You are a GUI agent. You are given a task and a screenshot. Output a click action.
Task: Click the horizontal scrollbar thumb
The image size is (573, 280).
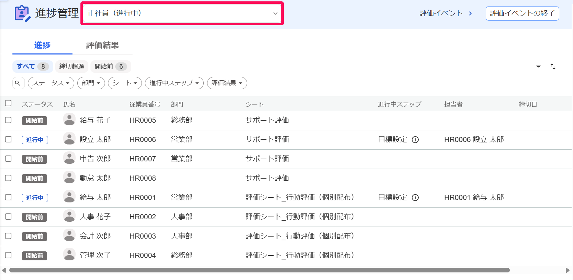click(x=260, y=270)
